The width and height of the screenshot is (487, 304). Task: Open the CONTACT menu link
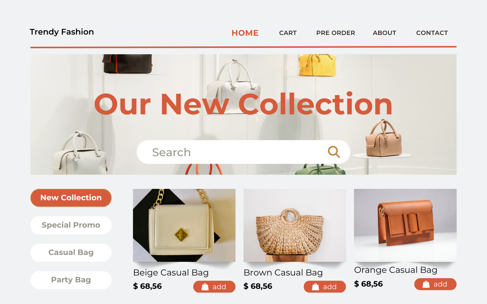coord(432,33)
